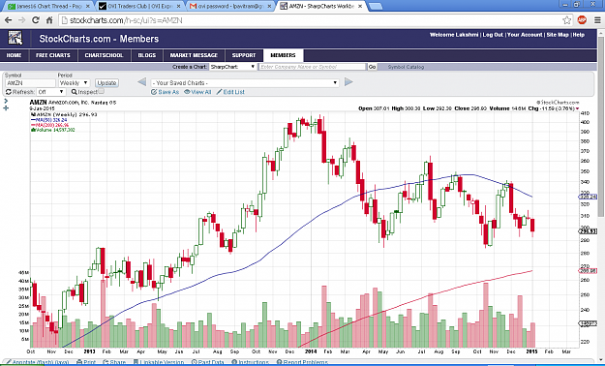Open the MARKET MESSAGE nav tab

coord(194,55)
